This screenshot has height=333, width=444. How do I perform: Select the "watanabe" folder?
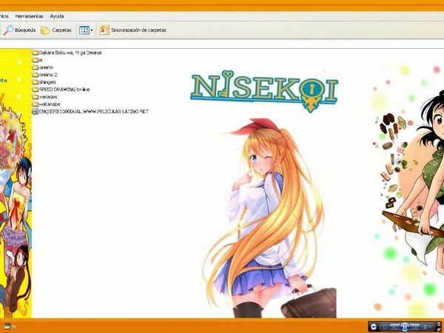click(46, 104)
